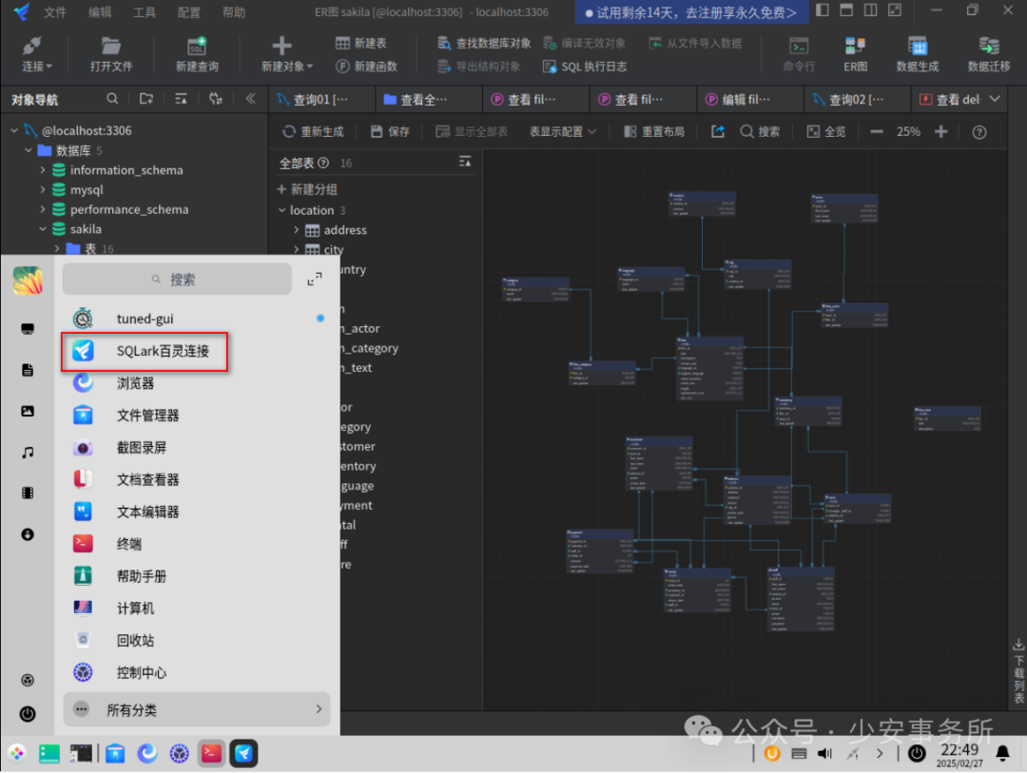Expand the location group in table list

tap(281, 210)
